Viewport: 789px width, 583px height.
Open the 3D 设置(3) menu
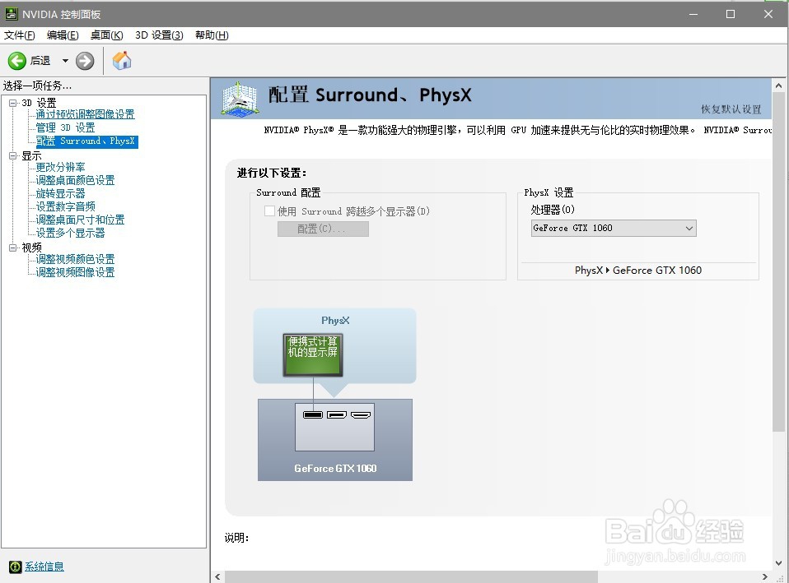click(x=159, y=35)
